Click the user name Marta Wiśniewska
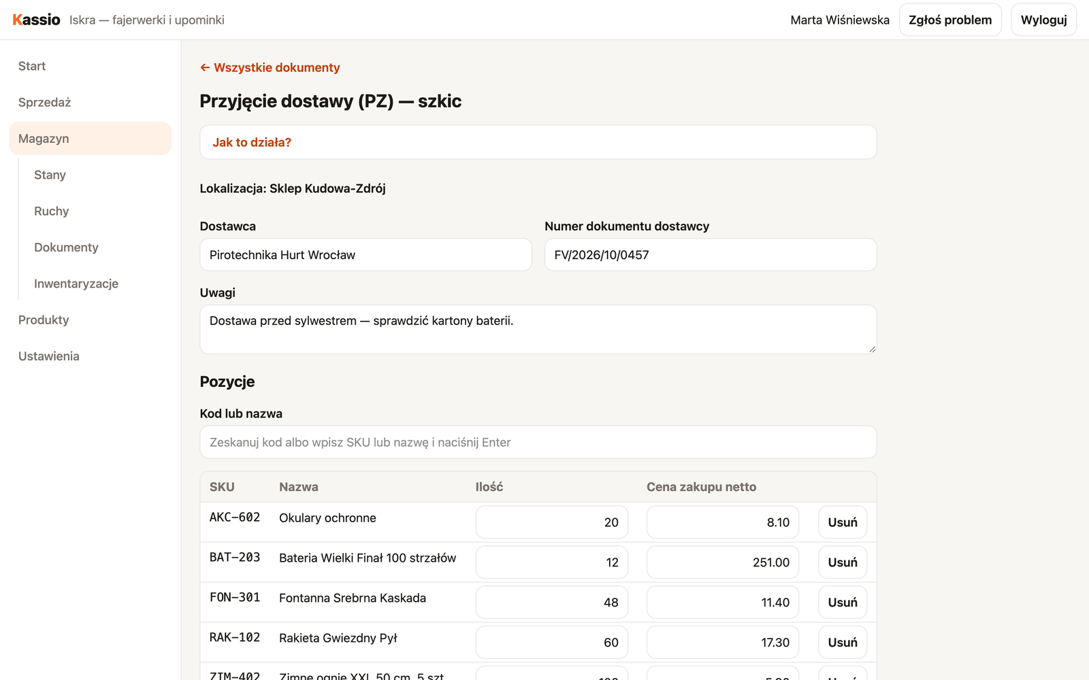This screenshot has height=680, width=1089. coord(840,20)
